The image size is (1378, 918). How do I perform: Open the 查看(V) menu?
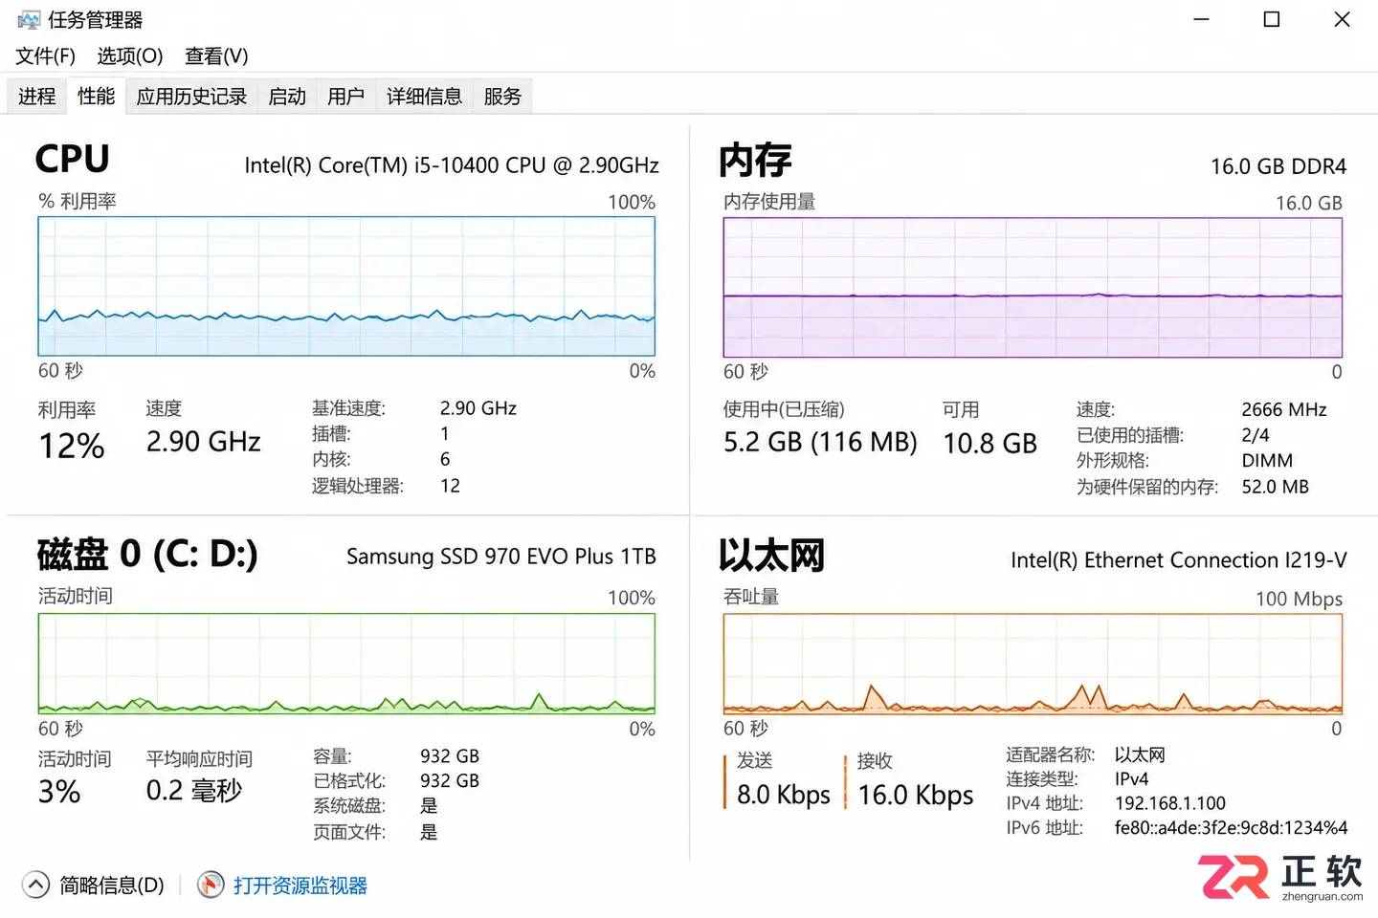216,55
